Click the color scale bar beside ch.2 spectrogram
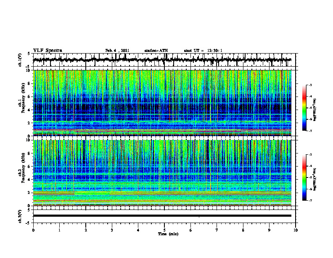 304,177
